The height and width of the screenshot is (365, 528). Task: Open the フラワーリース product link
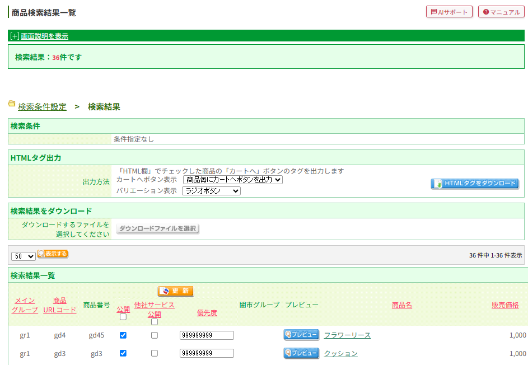tap(347, 335)
